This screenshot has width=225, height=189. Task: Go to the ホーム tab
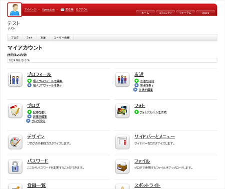(145, 13)
